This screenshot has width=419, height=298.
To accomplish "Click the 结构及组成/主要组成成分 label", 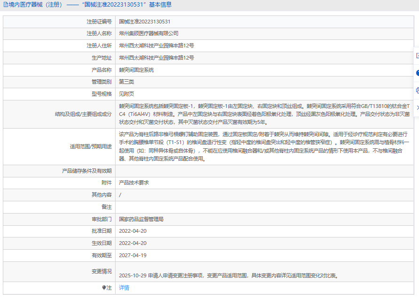I will pos(83,114).
